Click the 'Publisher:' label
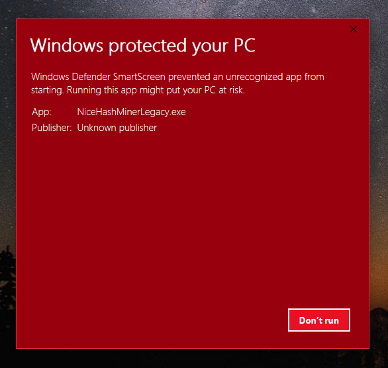 click(52, 128)
